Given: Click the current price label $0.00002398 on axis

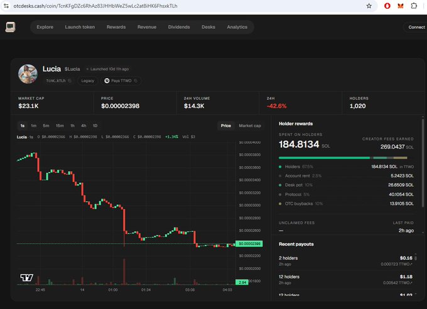Looking at the screenshot, I should pos(249,244).
